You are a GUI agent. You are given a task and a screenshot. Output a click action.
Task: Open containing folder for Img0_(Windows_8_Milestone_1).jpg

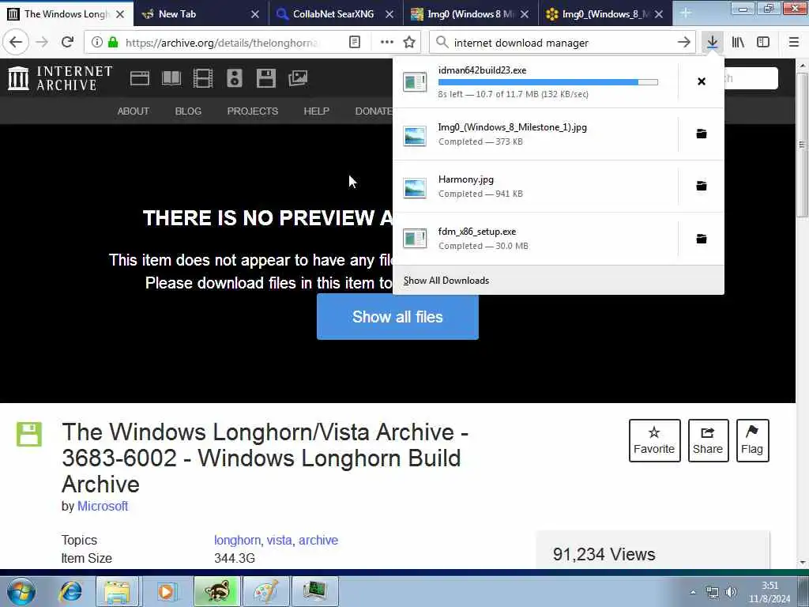[702, 134]
